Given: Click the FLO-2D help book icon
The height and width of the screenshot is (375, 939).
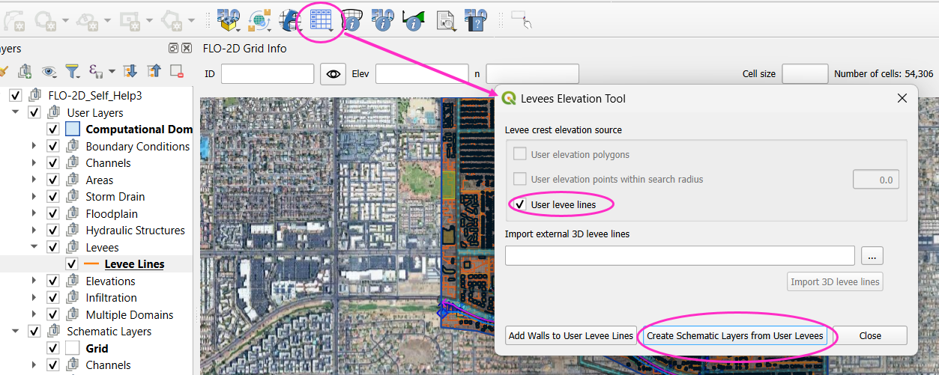Looking at the screenshot, I should pyautogui.click(x=475, y=21).
